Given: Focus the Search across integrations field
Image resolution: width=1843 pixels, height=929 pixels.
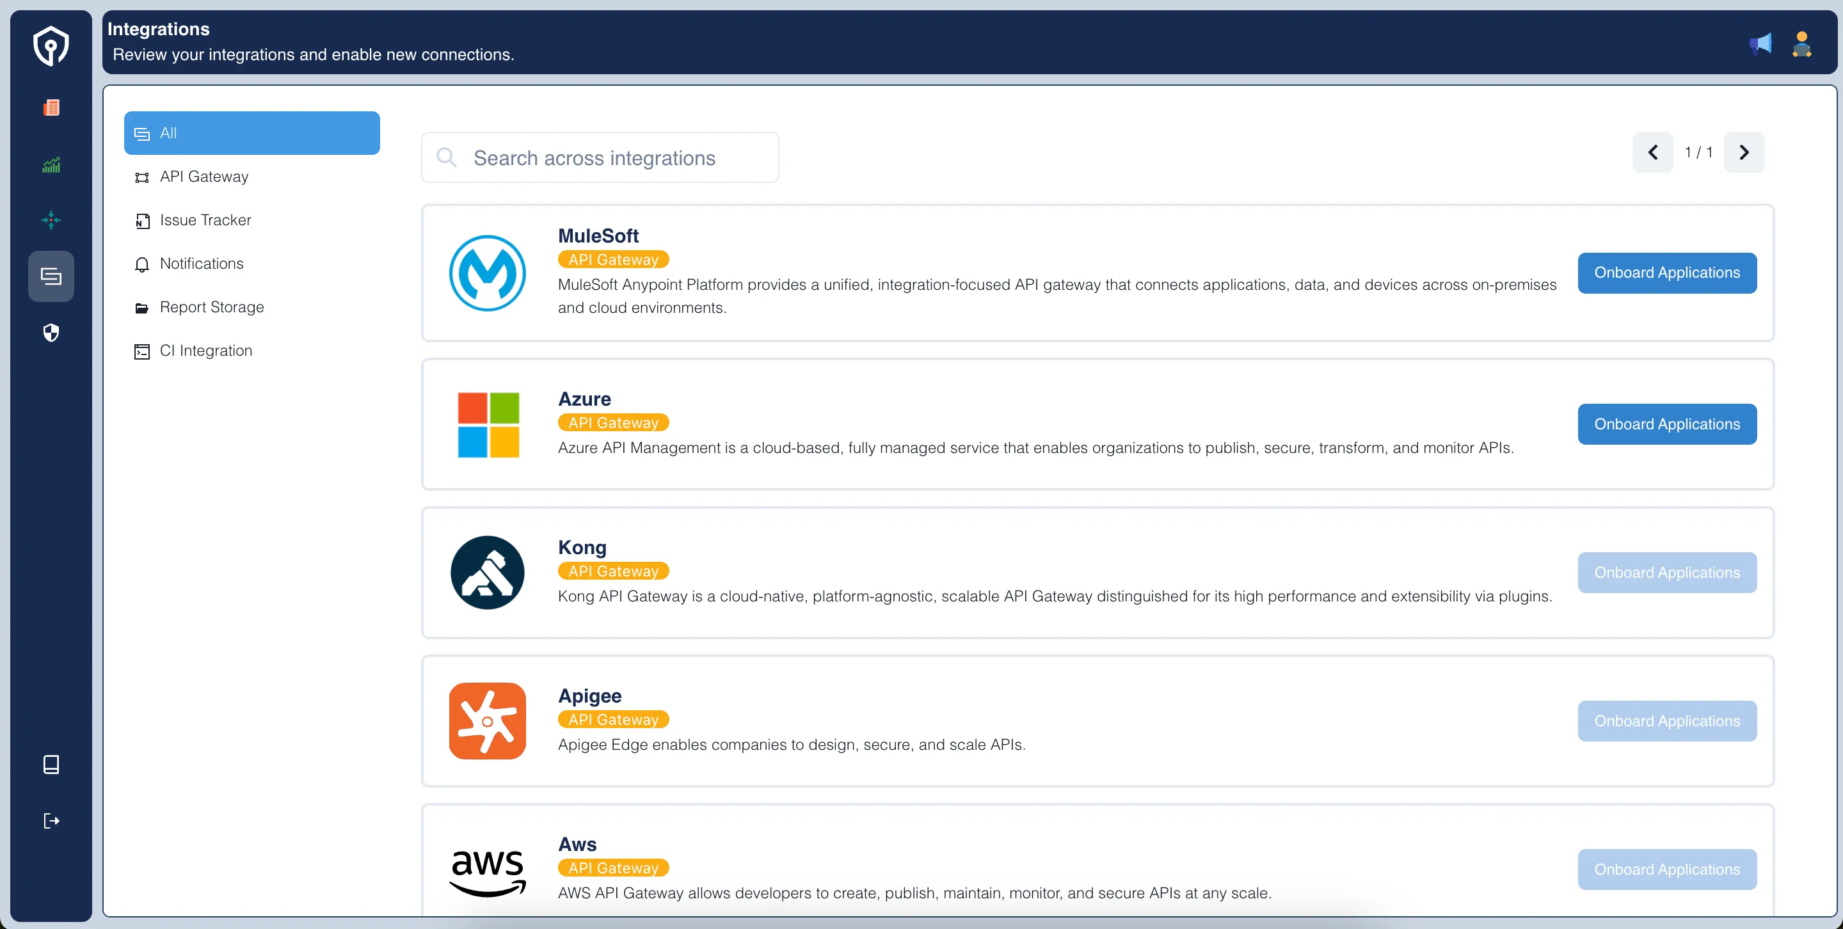Looking at the screenshot, I should pyautogui.click(x=600, y=157).
